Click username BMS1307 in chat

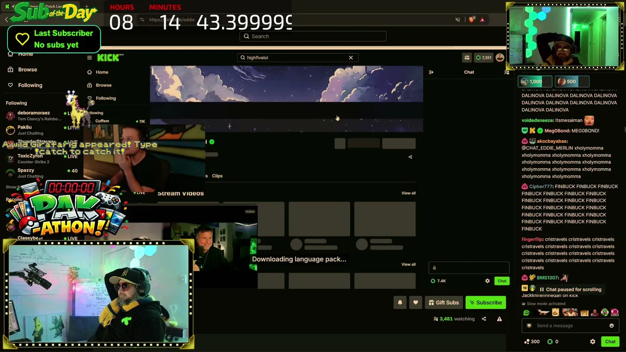548,278
